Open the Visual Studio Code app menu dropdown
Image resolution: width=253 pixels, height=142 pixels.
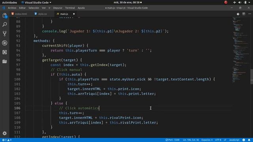36,3
